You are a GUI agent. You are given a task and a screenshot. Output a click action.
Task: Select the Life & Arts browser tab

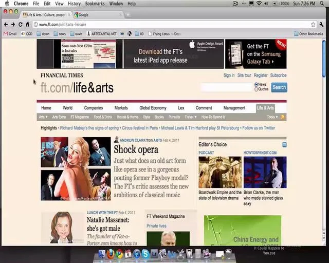(x=46, y=15)
